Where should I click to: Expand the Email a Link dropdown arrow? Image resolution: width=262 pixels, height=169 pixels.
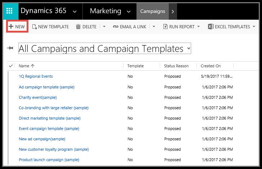point(154,27)
